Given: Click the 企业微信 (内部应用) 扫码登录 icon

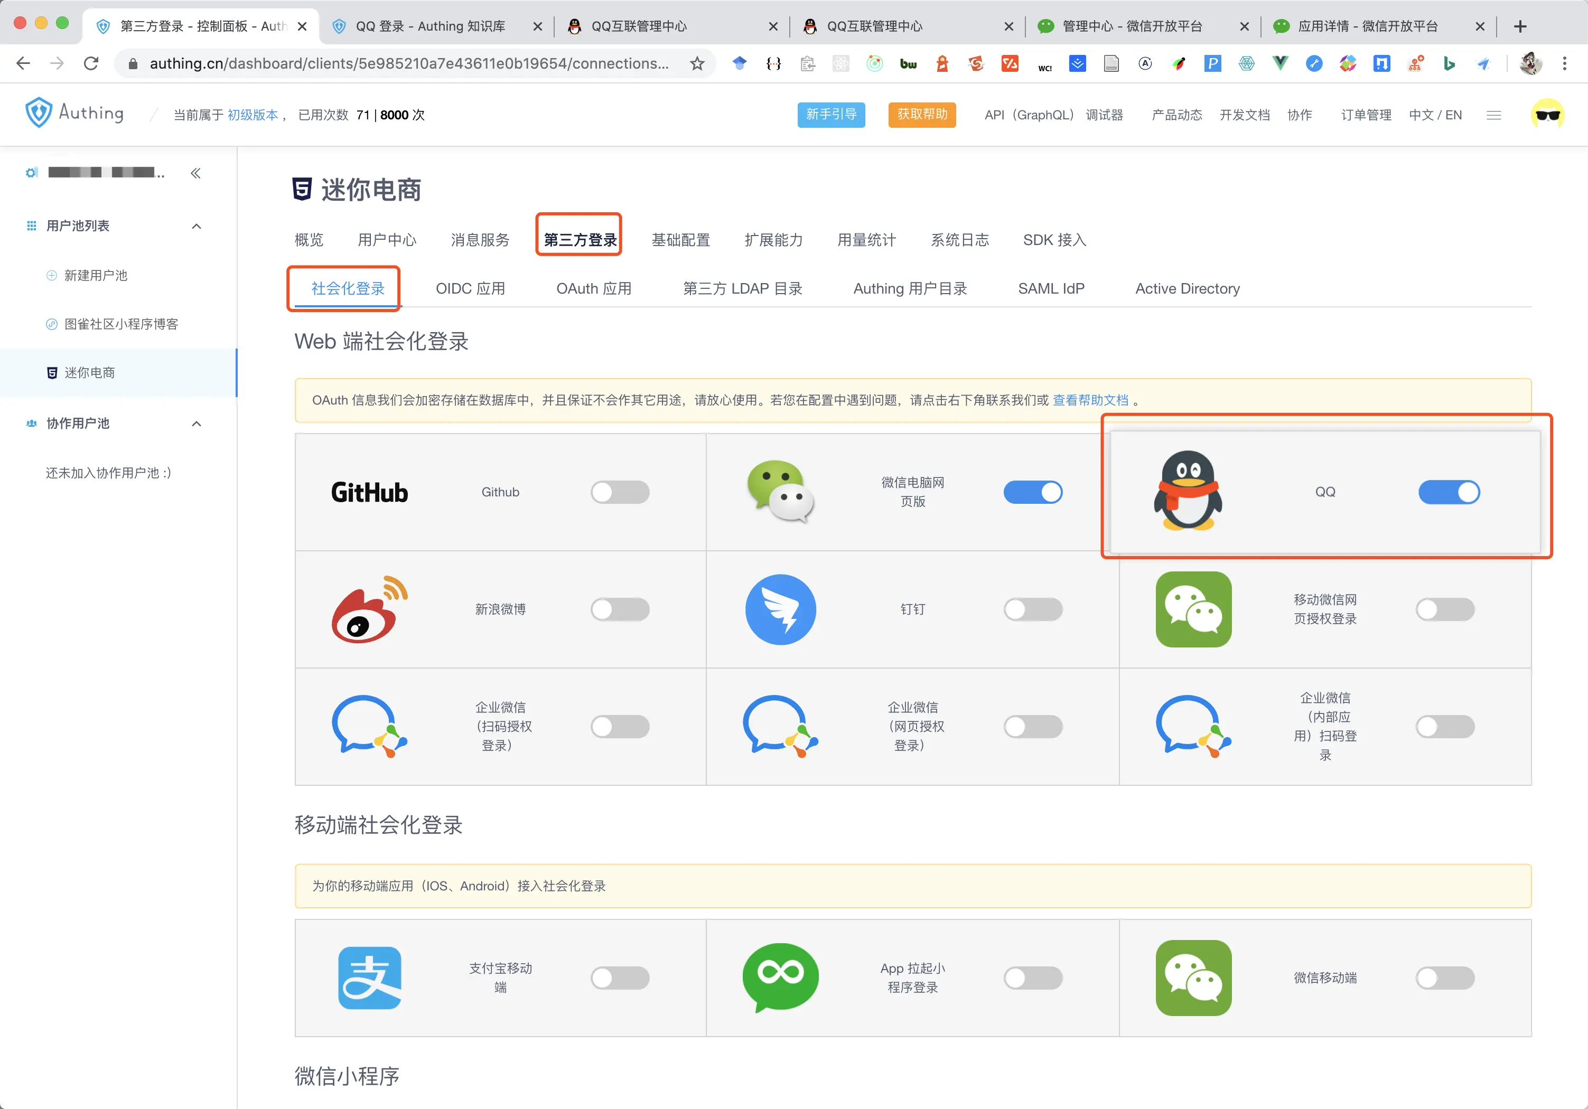Looking at the screenshot, I should pos(1194,727).
